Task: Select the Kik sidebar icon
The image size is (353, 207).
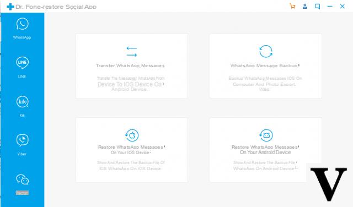Action: click(22, 102)
